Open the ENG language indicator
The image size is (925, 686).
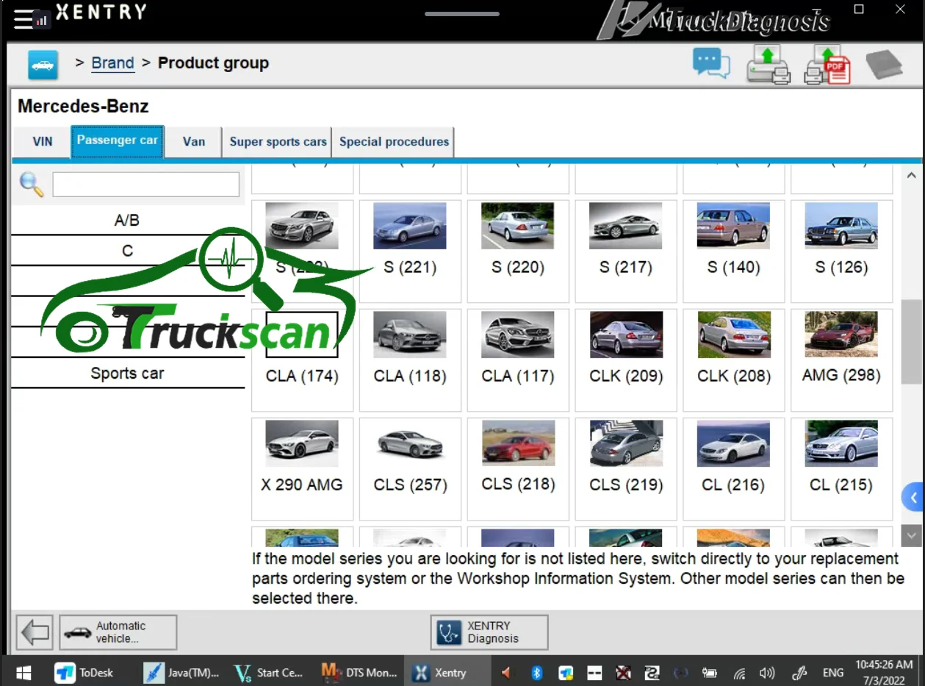[833, 672]
